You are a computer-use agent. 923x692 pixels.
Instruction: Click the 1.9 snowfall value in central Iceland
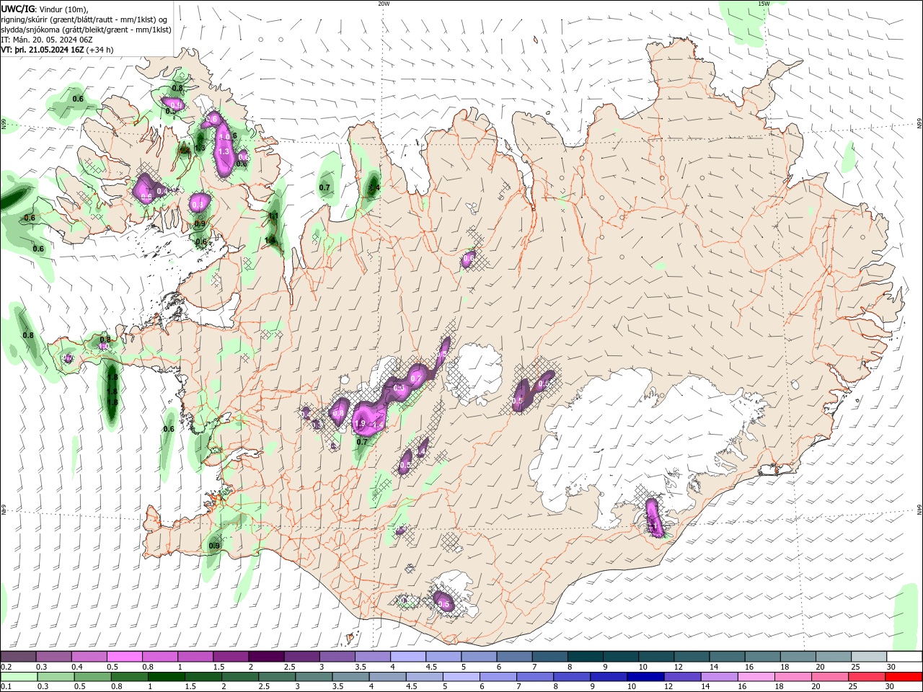[361, 424]
